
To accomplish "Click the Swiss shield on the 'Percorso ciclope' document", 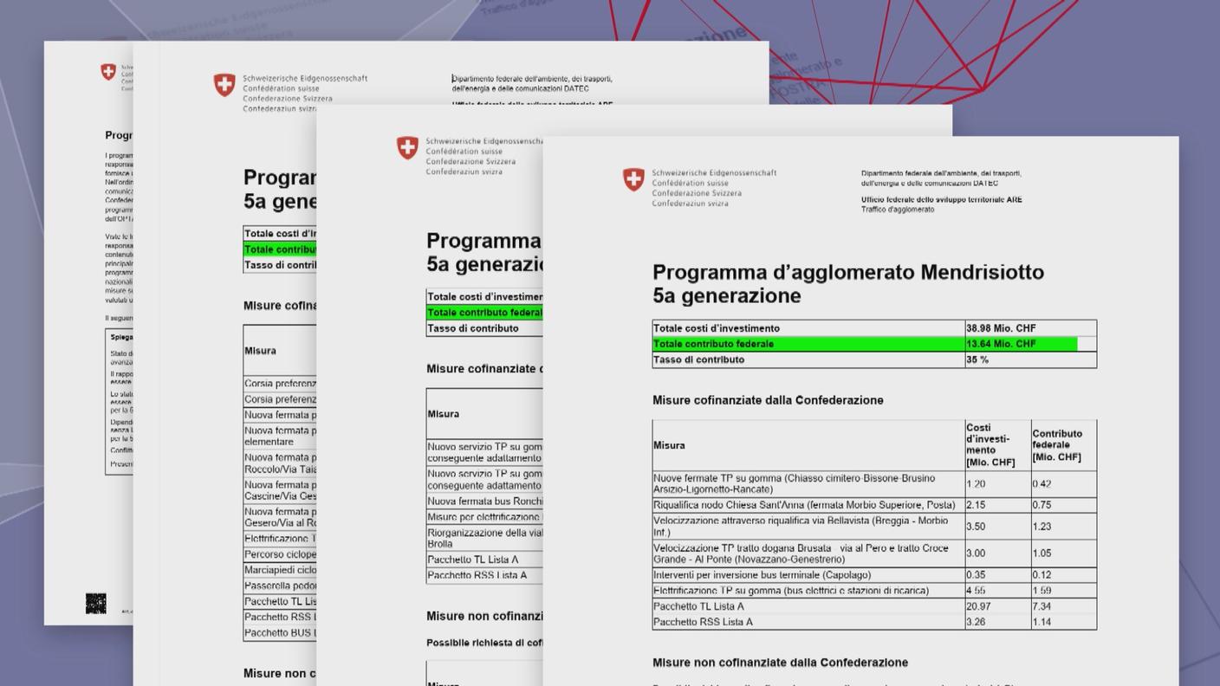I will [x=224, y=85].
